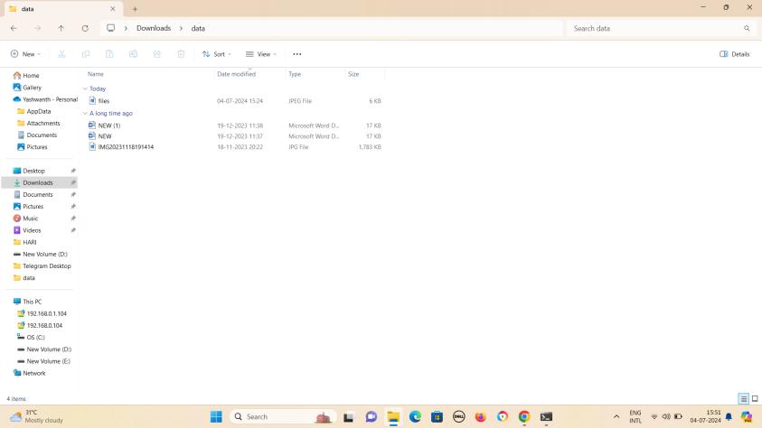Image resolution: width=762 pixels, height=428 pixels.
Task: Open Gallery in navigation pane
Action: click(32, 88)
